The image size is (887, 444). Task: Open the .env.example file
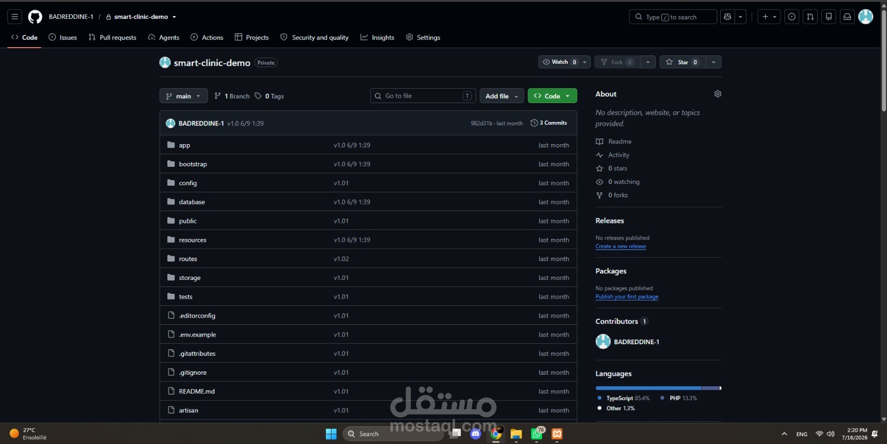pos(197,334)
